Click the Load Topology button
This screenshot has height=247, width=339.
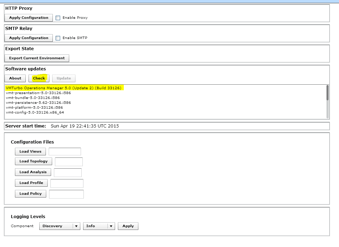(x=33, y=161)
